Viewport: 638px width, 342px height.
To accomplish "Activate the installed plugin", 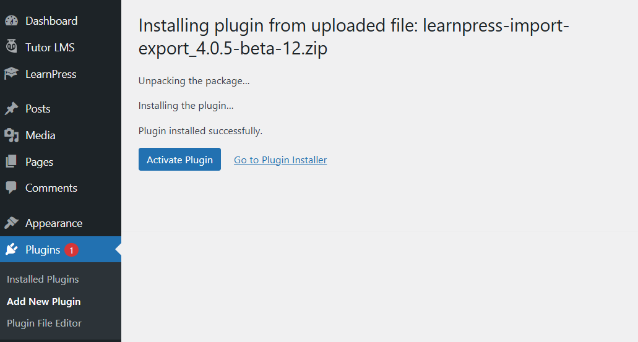I will [x=179, y=160].
